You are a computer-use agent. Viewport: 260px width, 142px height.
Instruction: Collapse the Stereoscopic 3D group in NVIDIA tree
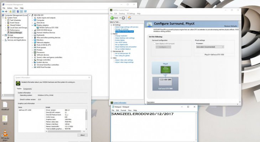click(x=111, y=51)
